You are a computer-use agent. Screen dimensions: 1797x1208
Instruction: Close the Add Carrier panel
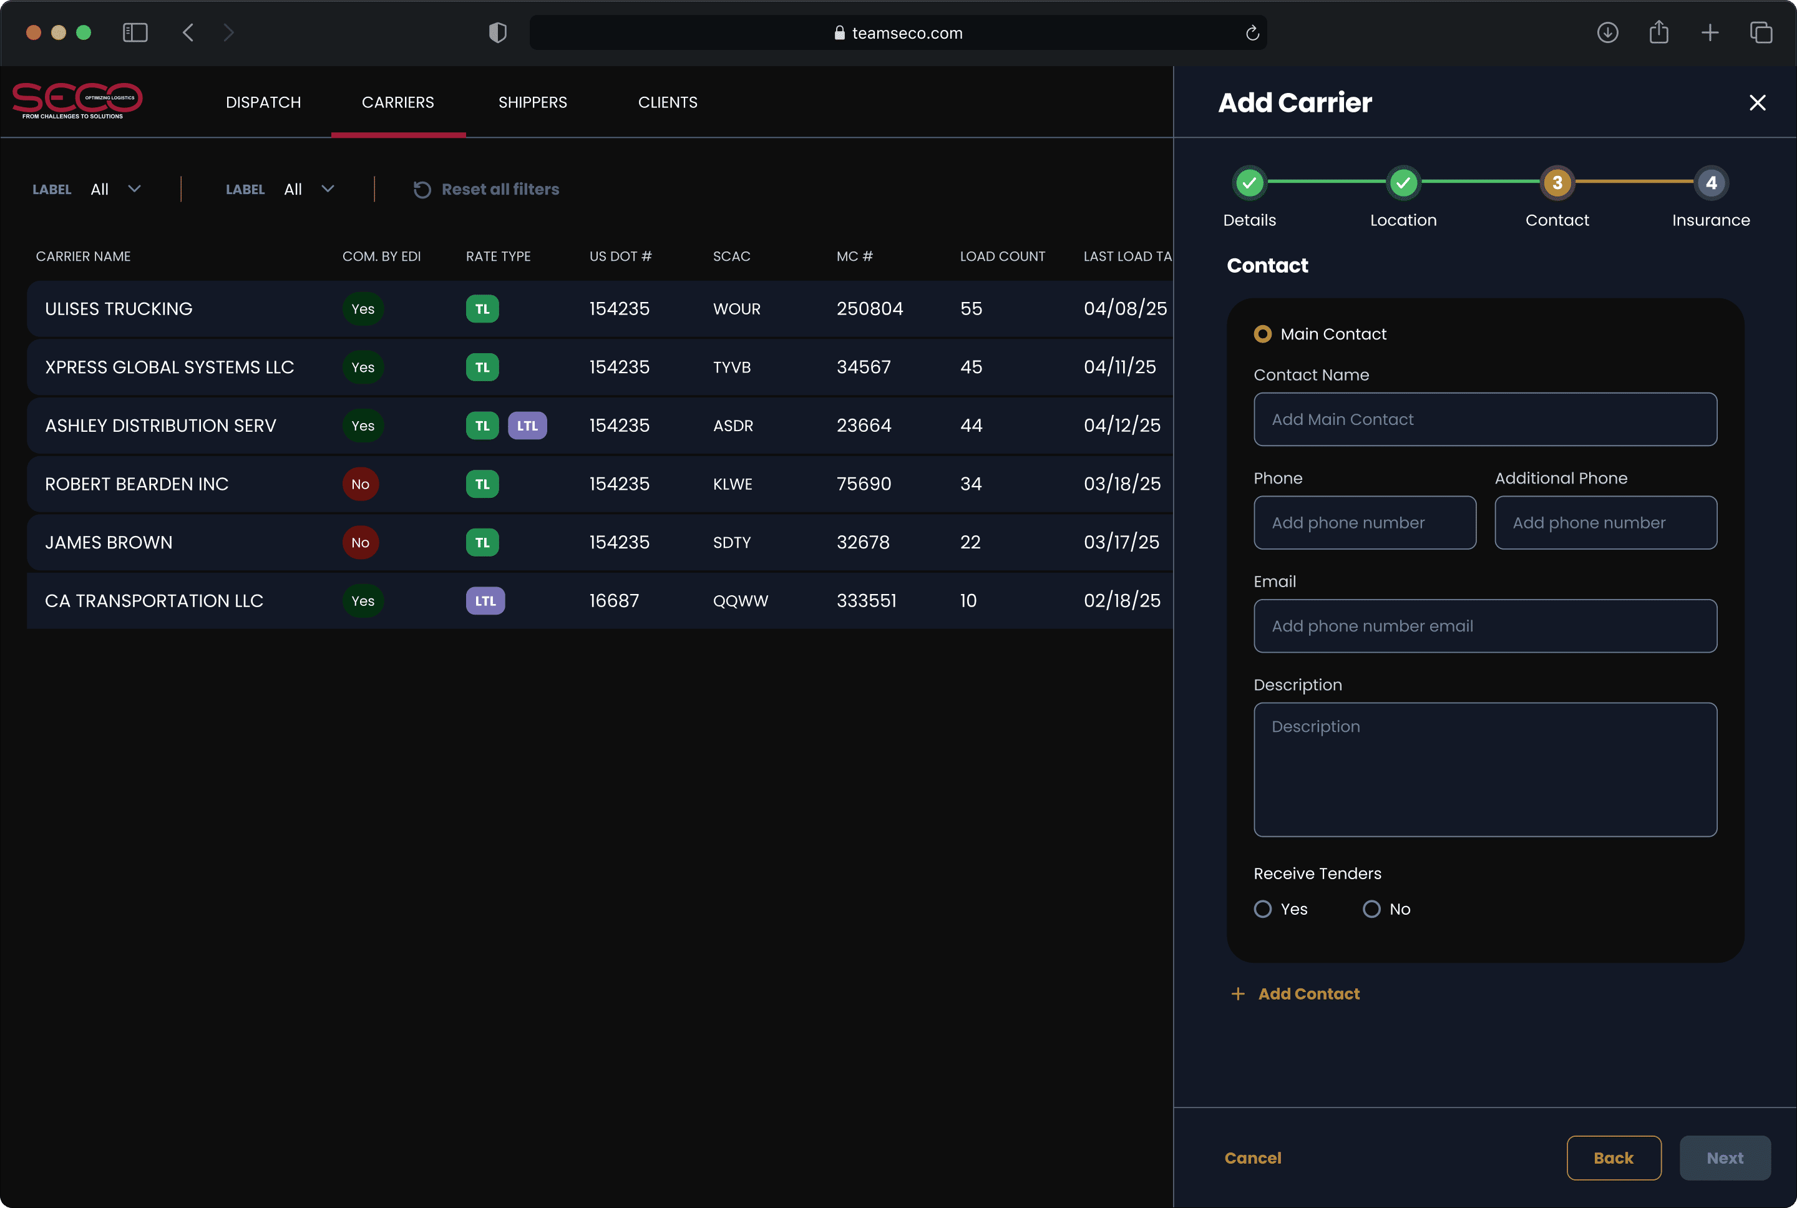click(1757, 102)
